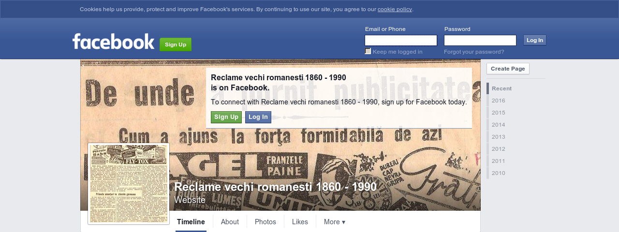Screen dimensions: 619x232
Task: Jump to 2013 in the timeline
Action: [499, 137]
